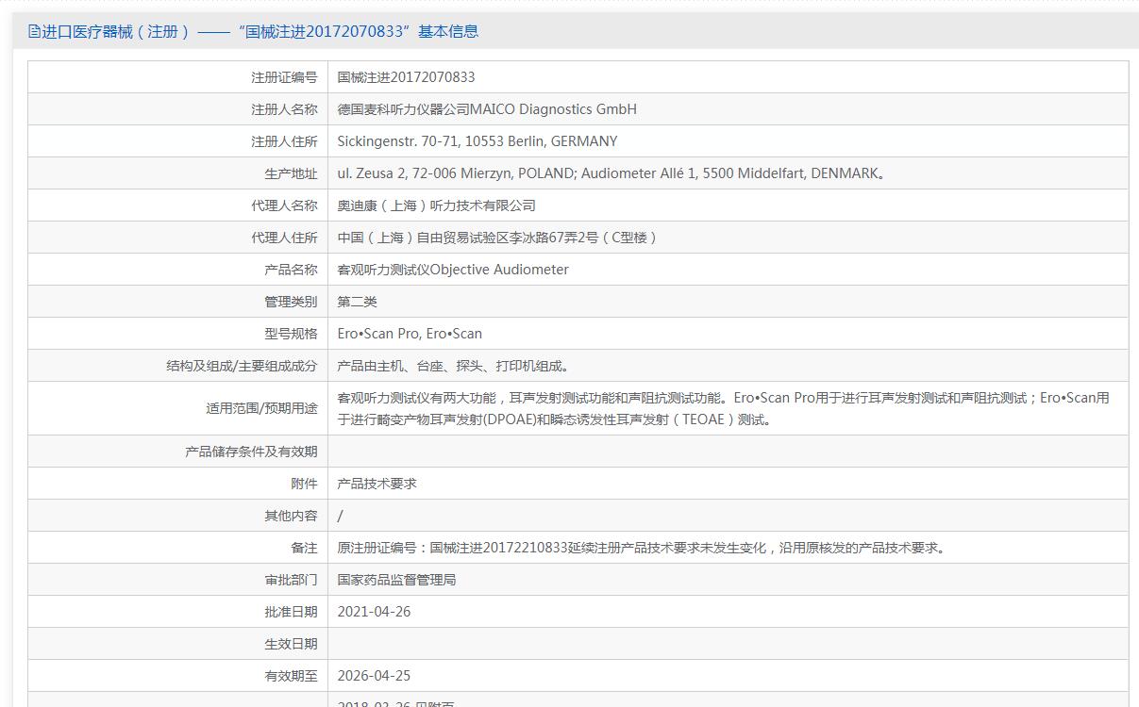Select the intended use paragraph starting 客观听力测试仪有两大功能
Screen dimensions: 1139x707
(x=724, y=409)
